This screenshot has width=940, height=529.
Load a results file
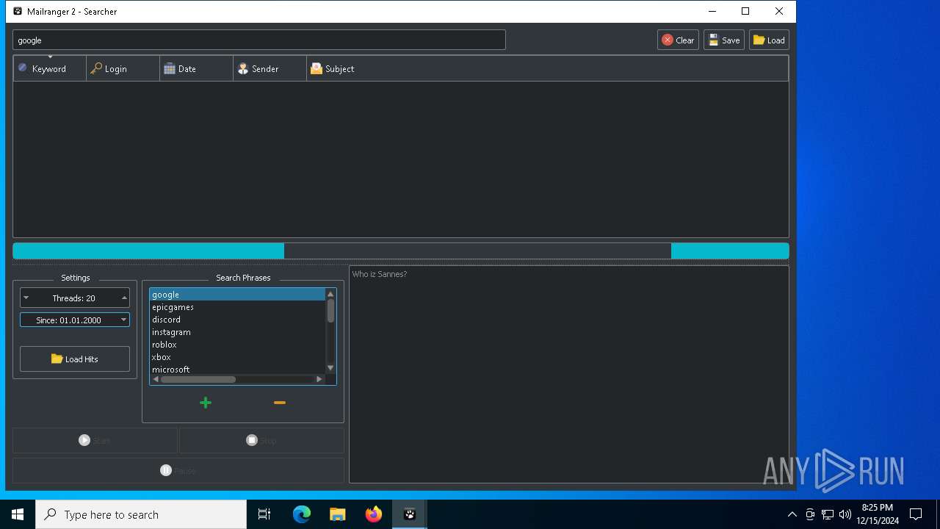coord(769,40)
